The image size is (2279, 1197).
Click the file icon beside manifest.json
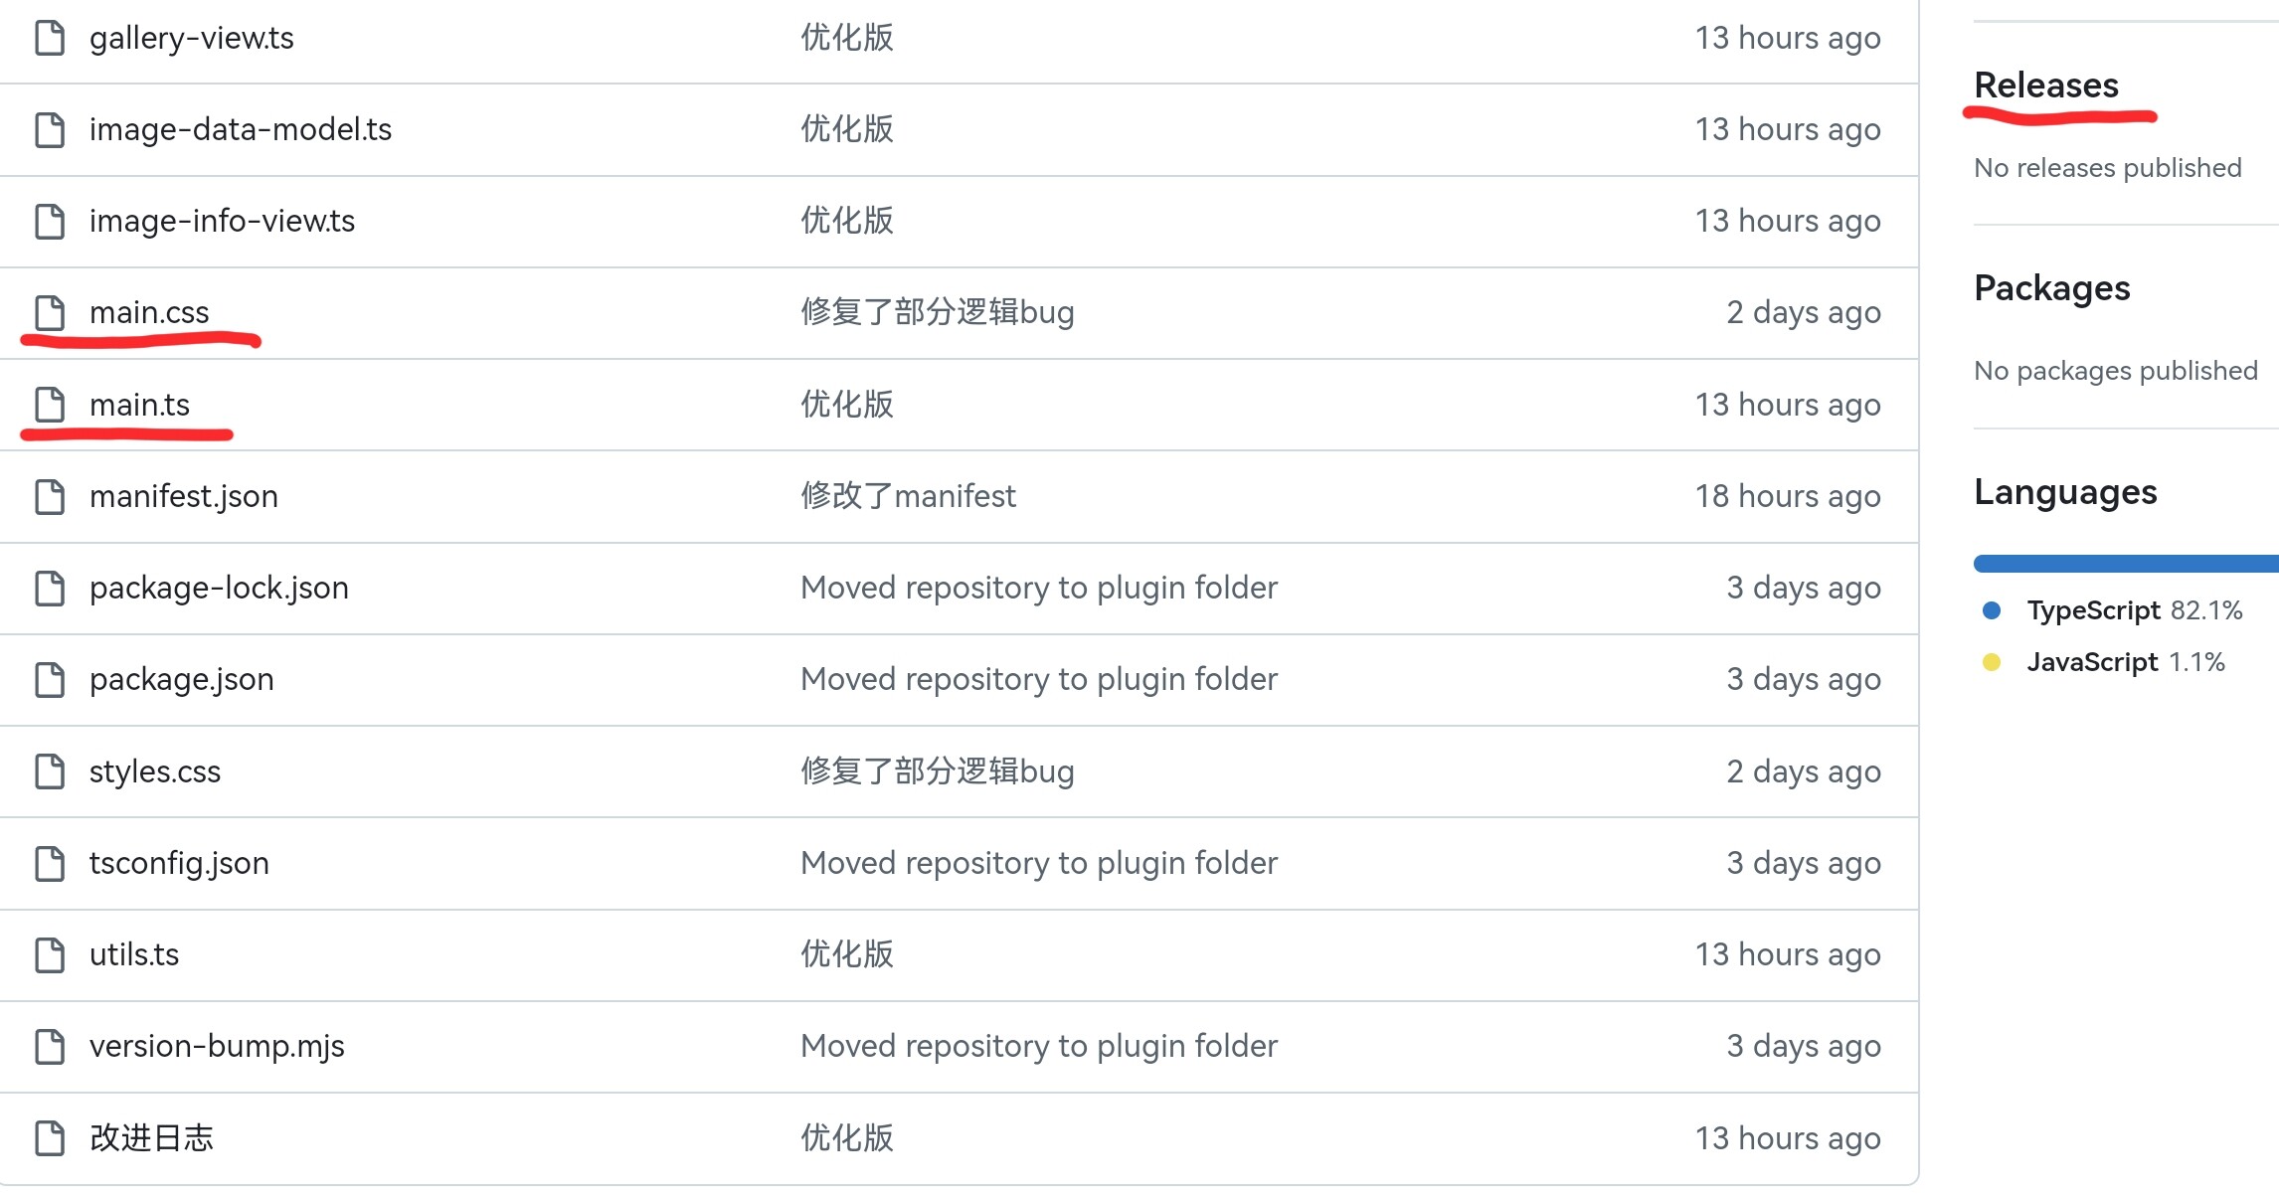[x=50, y=496]
